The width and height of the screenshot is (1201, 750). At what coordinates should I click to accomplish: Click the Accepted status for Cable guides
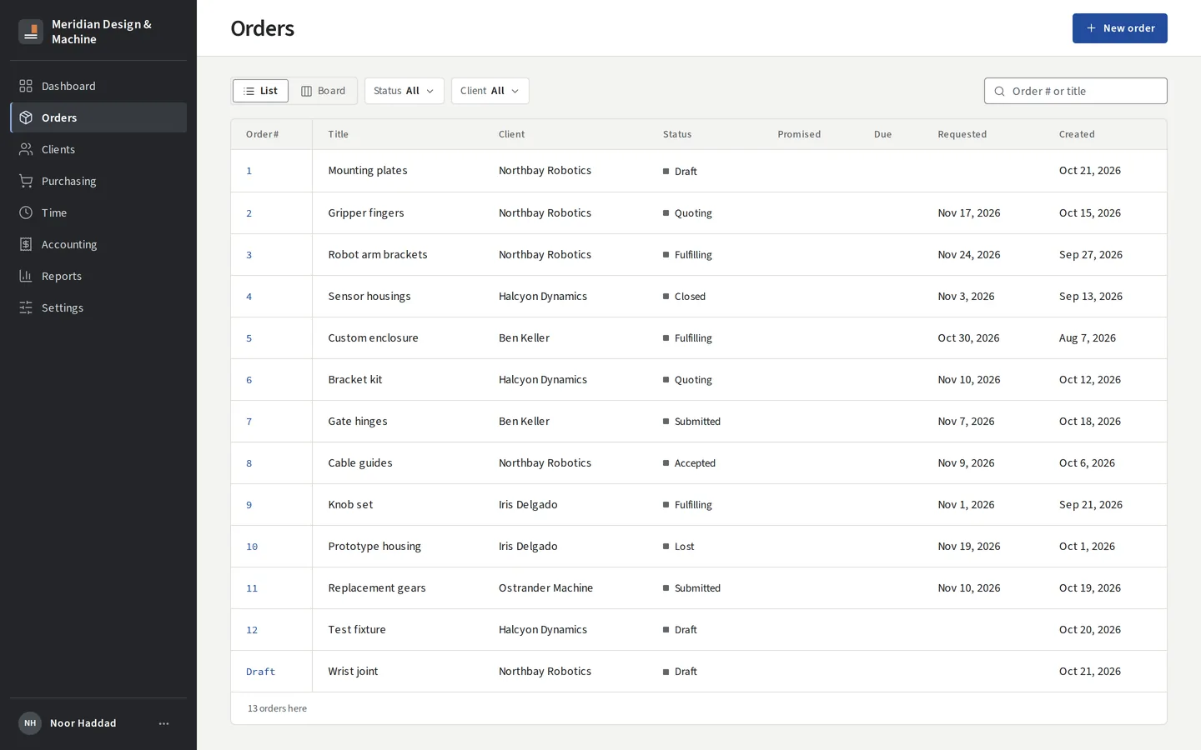click(689, 463)
